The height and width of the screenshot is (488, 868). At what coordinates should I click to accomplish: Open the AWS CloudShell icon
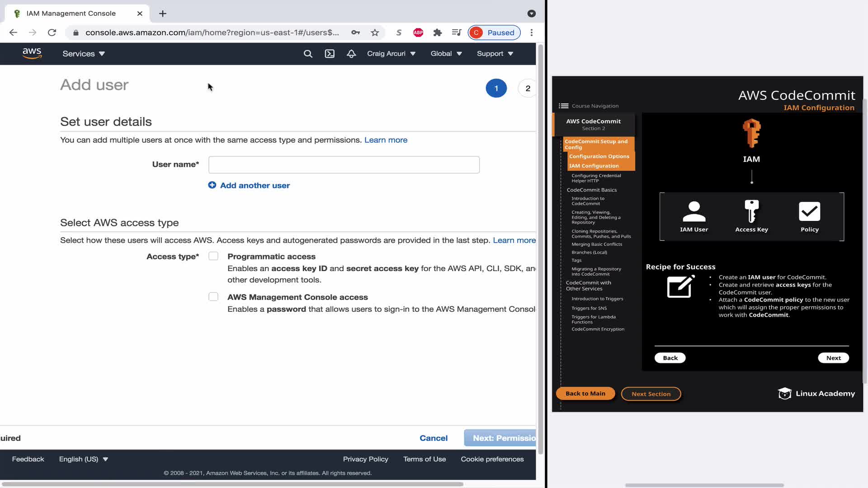pyautogui.click(x=330, y=54)
